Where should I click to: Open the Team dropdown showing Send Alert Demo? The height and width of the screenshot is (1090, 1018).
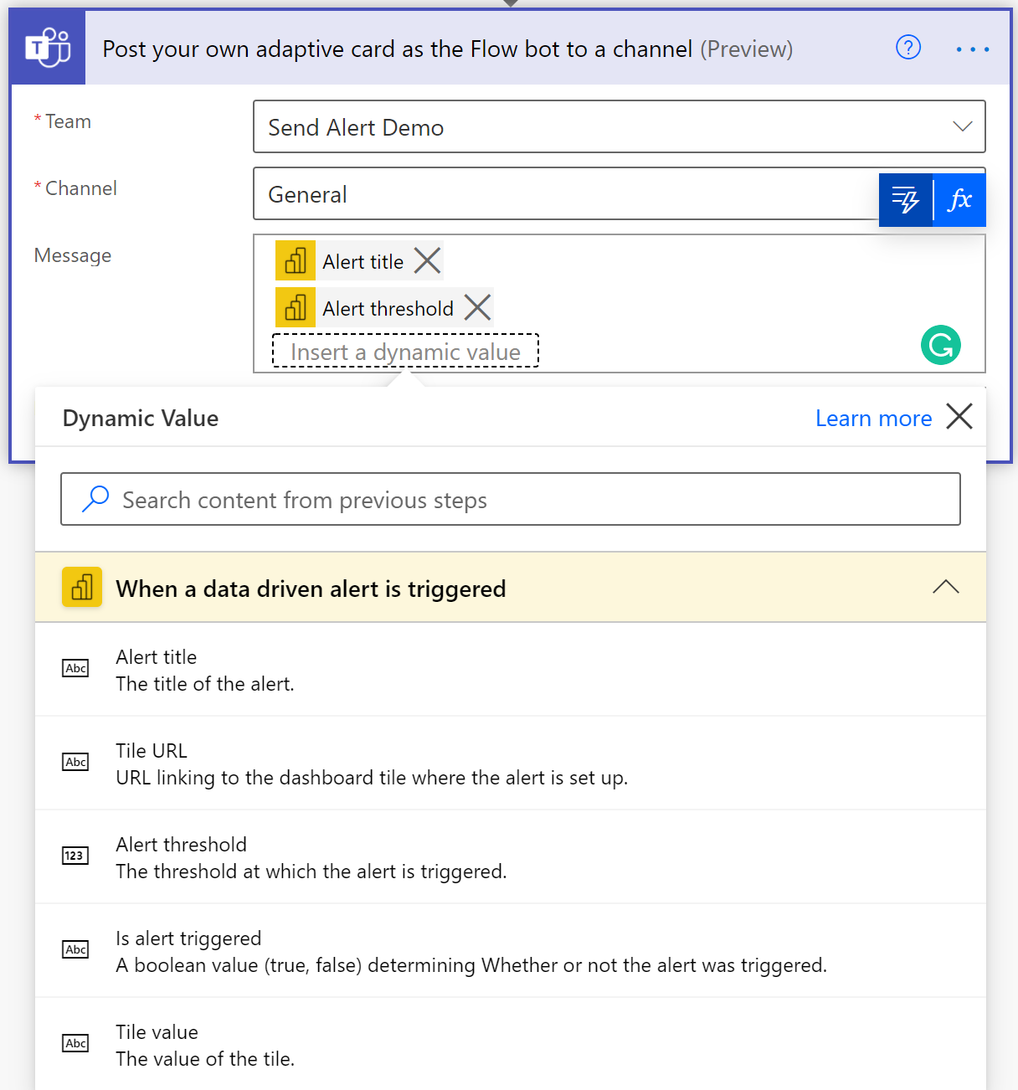coord(961,126)
